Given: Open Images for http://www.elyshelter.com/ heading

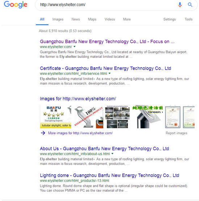Looking at the screenshot, I should click(78, 99).
